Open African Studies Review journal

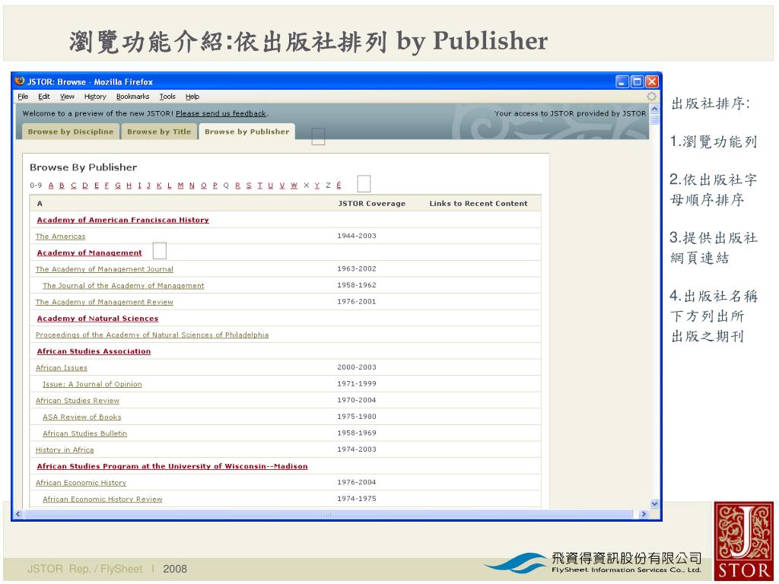pyautogui.click(x=78, y=400)
